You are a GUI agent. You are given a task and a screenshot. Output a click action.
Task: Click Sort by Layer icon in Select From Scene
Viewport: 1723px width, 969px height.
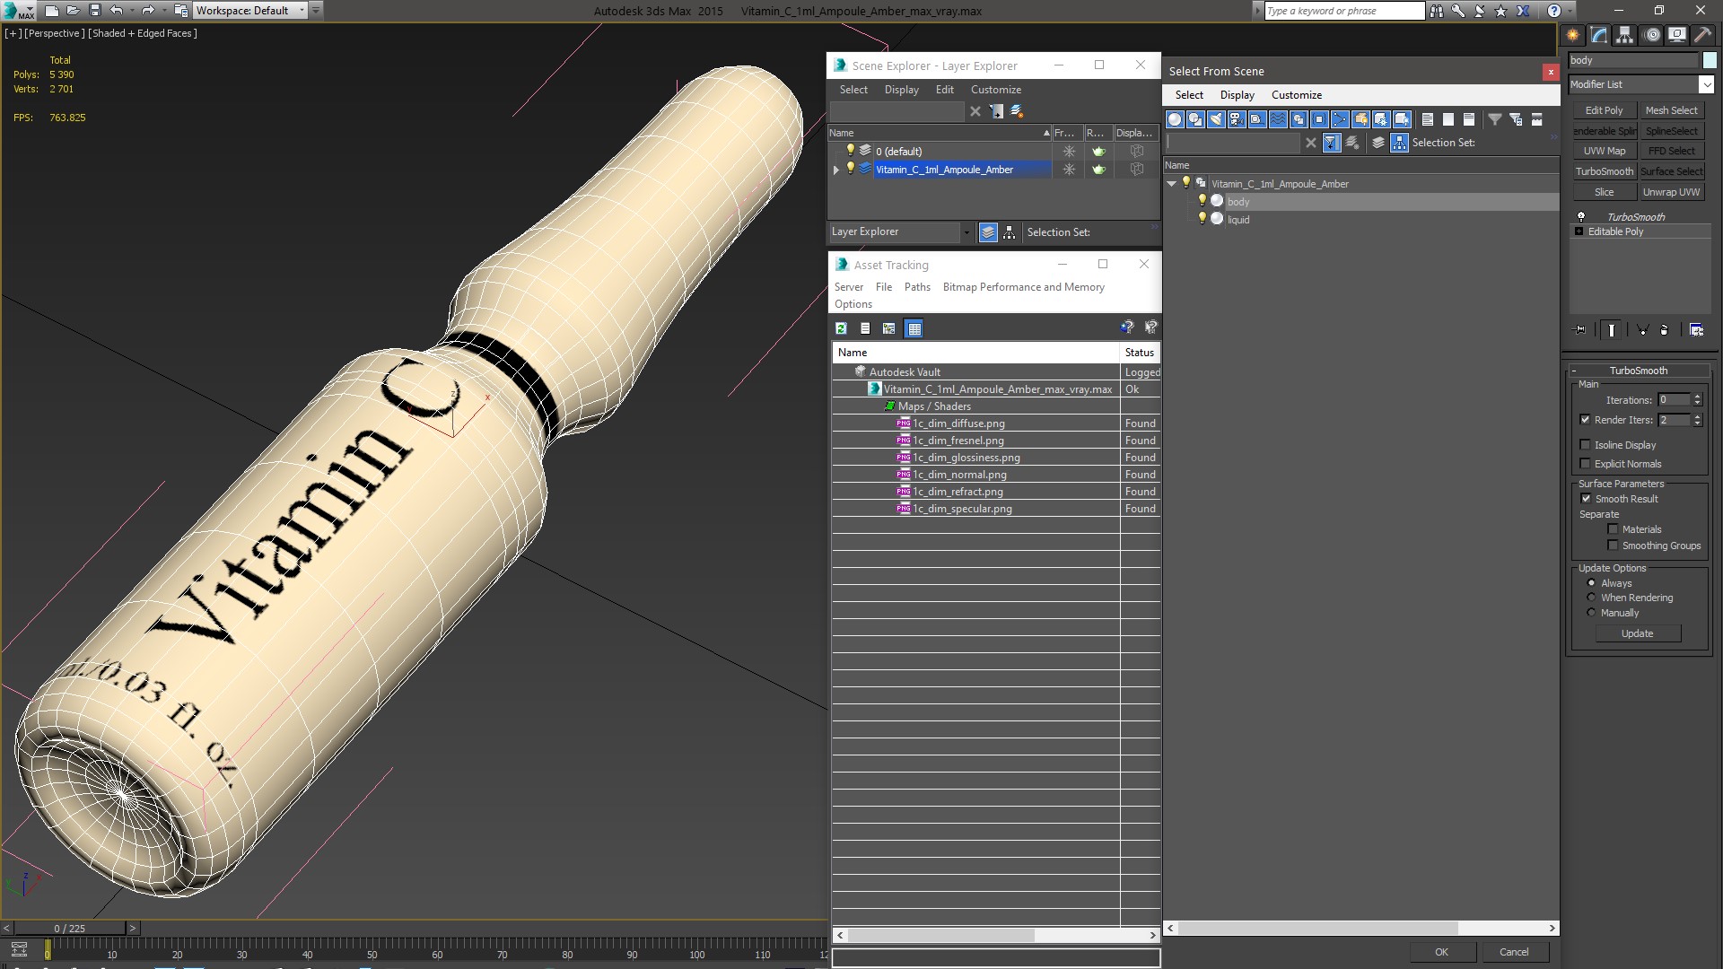(1378, 143)
